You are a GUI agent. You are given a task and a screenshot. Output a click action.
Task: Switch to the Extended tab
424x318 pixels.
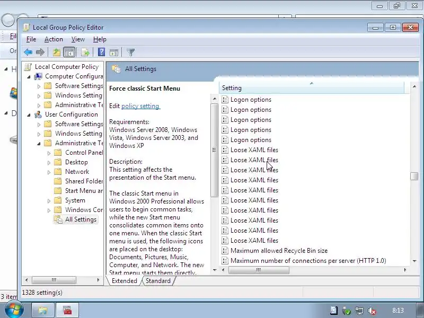tap(124, 281)
